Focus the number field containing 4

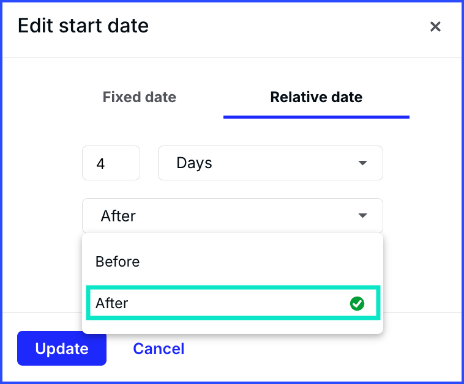click(x=111, y=163)
